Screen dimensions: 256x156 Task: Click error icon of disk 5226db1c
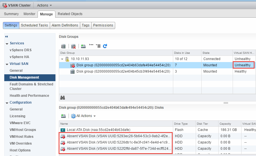[x=63, y=143]
